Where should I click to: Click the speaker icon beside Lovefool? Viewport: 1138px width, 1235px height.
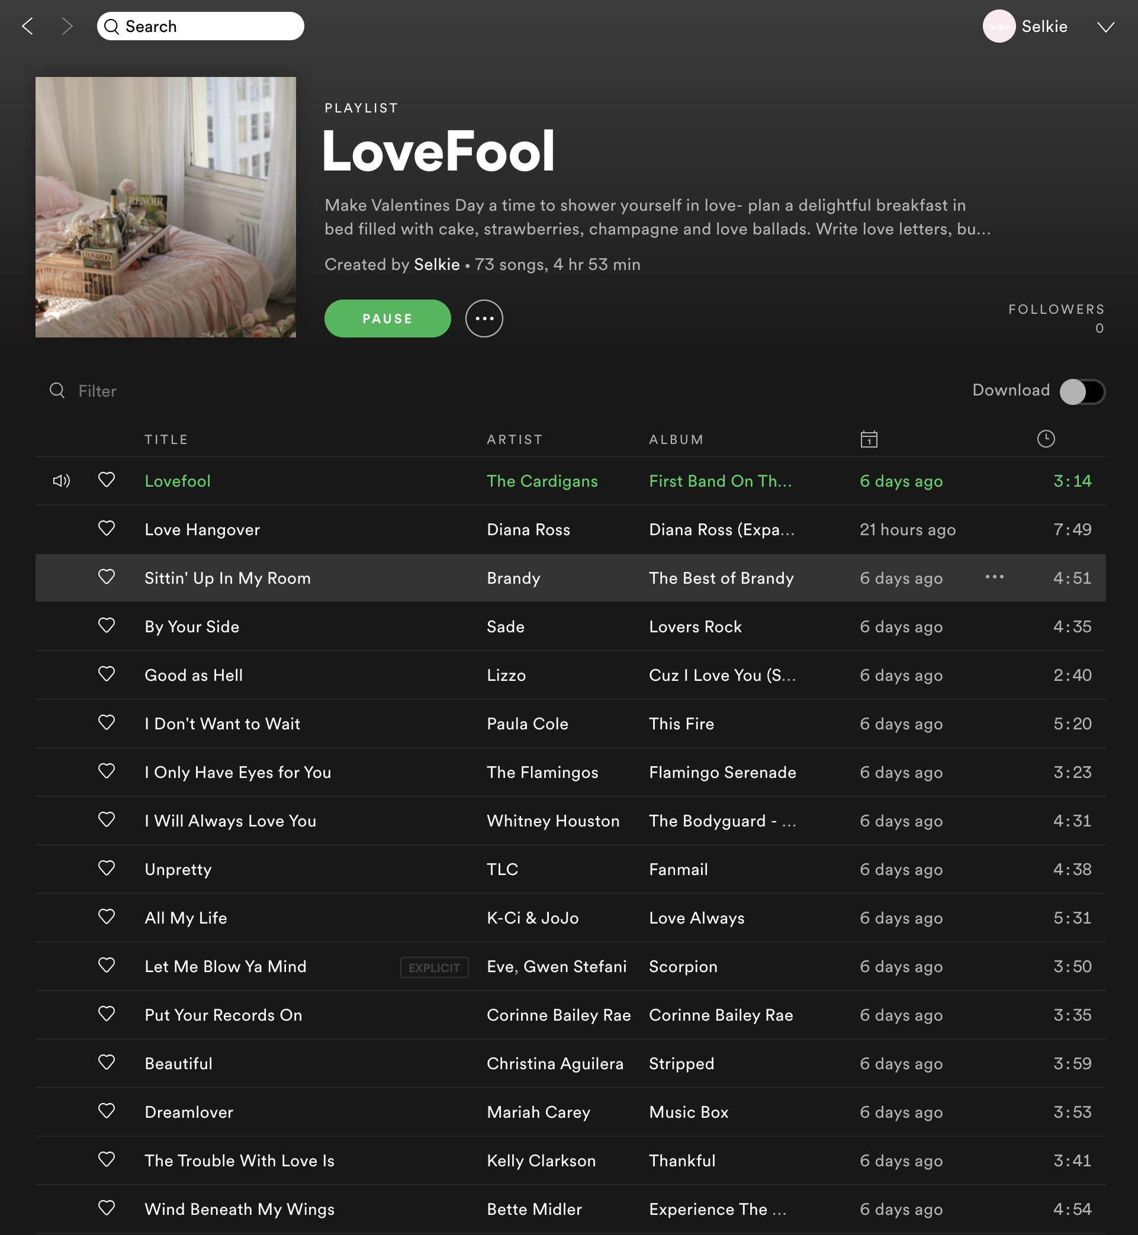click(x=61, y=481)
